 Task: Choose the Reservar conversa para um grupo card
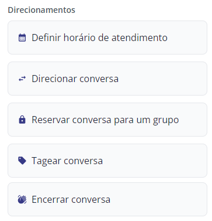point(107,120)
